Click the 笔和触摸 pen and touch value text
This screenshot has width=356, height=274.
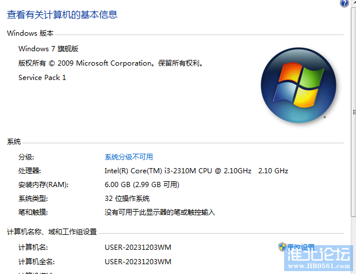(159, 212)
